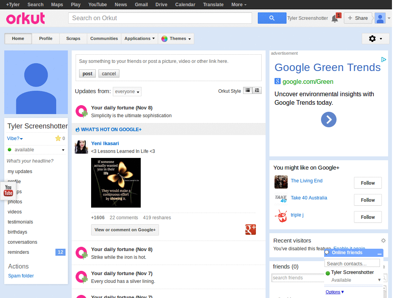Go to the Home tab
Viewport: 397px width, 298px height.
18,38
